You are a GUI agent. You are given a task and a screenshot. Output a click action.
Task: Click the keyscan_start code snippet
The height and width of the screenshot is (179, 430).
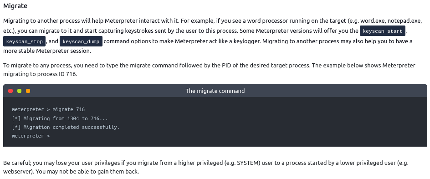click(x=383, y=31)
